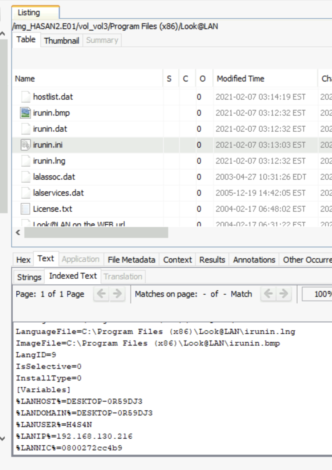Viewport: 332px width, 470px height.
Task: Select the irunin.lng file name
Action: (49, 161)
